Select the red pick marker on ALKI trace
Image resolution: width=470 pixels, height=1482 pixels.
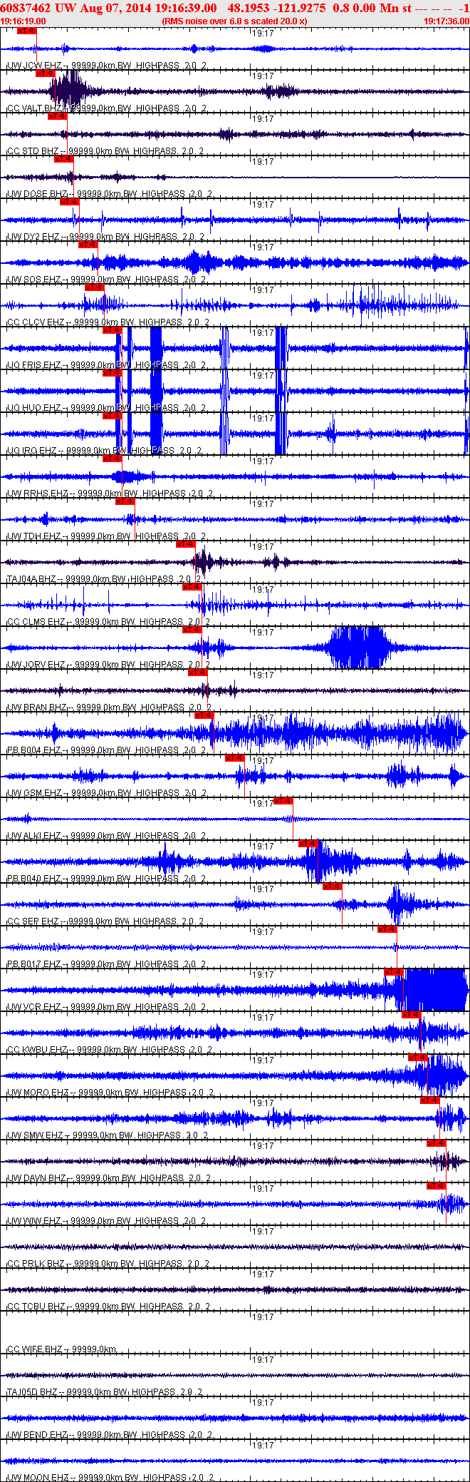click(283, 801)
